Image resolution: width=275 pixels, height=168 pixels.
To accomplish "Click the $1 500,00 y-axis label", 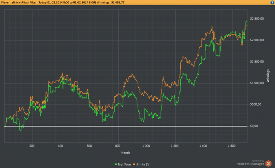I will 257,62.
